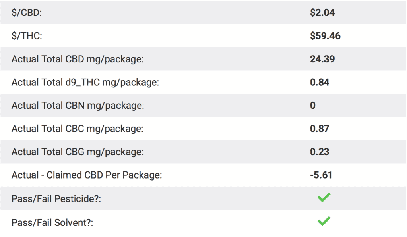Select Actual Total CBN mg/package label
407x237 pixels.
[x=78, y=106]
